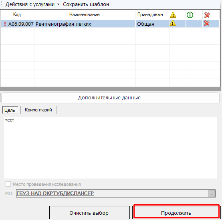The image size is (222, 220).
Task: Click the red exclamation mark beside A06.09.007
Action: pyautogui.click(x=5, y=24)
